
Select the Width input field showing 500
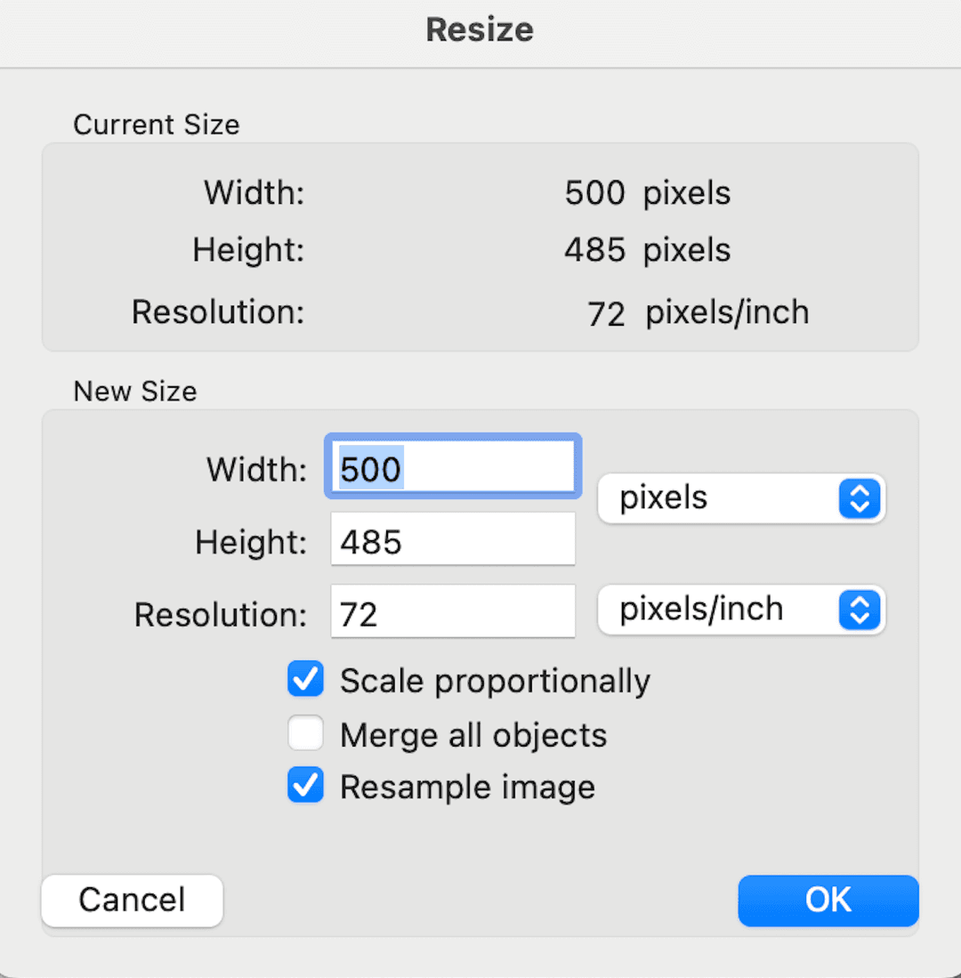coord(452,465)
